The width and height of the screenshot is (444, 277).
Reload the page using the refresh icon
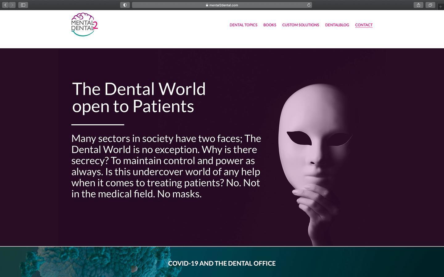tap(309, 5)
